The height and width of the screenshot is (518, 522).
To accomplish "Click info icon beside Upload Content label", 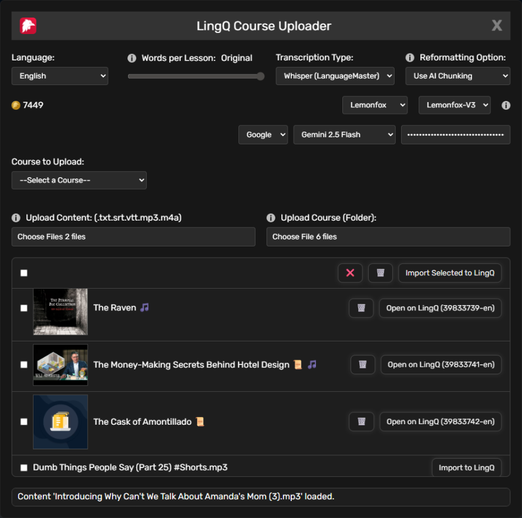I will 16,218.
